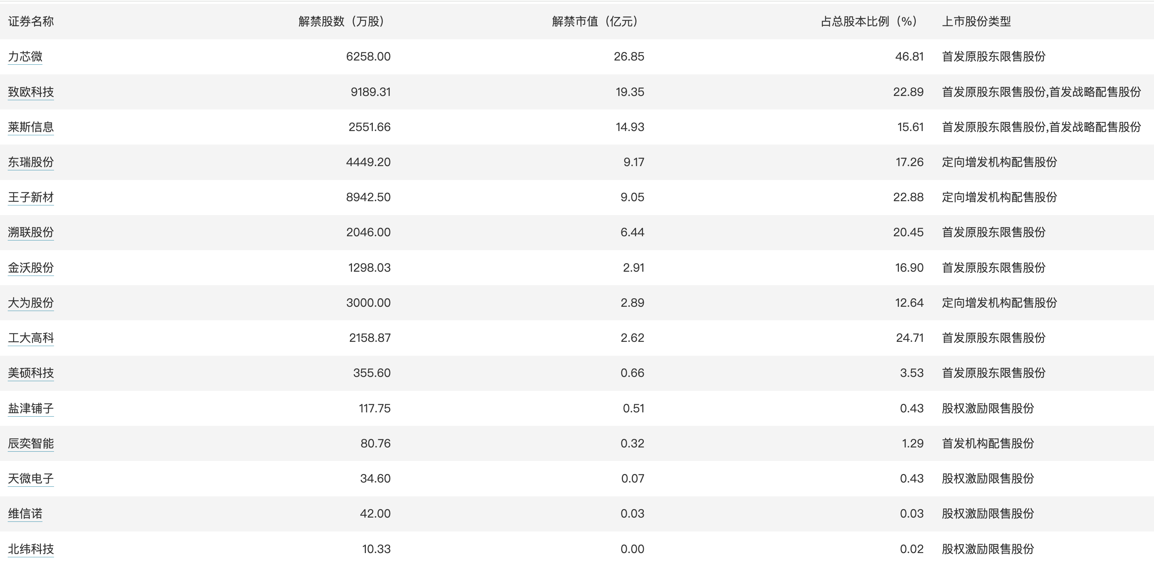Screen dimensions: 1154x565
Task: Open the 溯联股份 stock link
Action: (31, 232)
